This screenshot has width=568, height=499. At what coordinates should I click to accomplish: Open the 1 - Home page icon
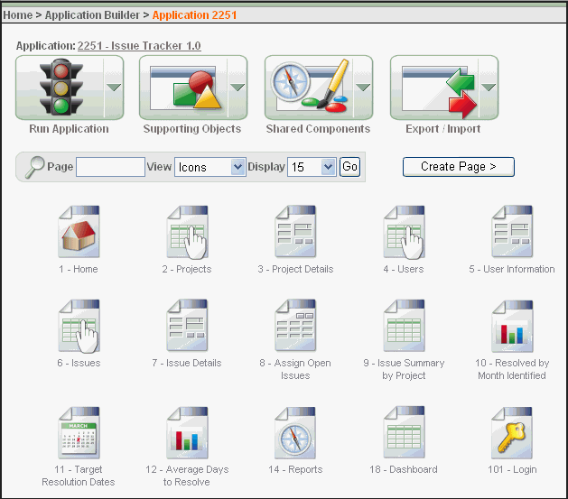[79, 233]
